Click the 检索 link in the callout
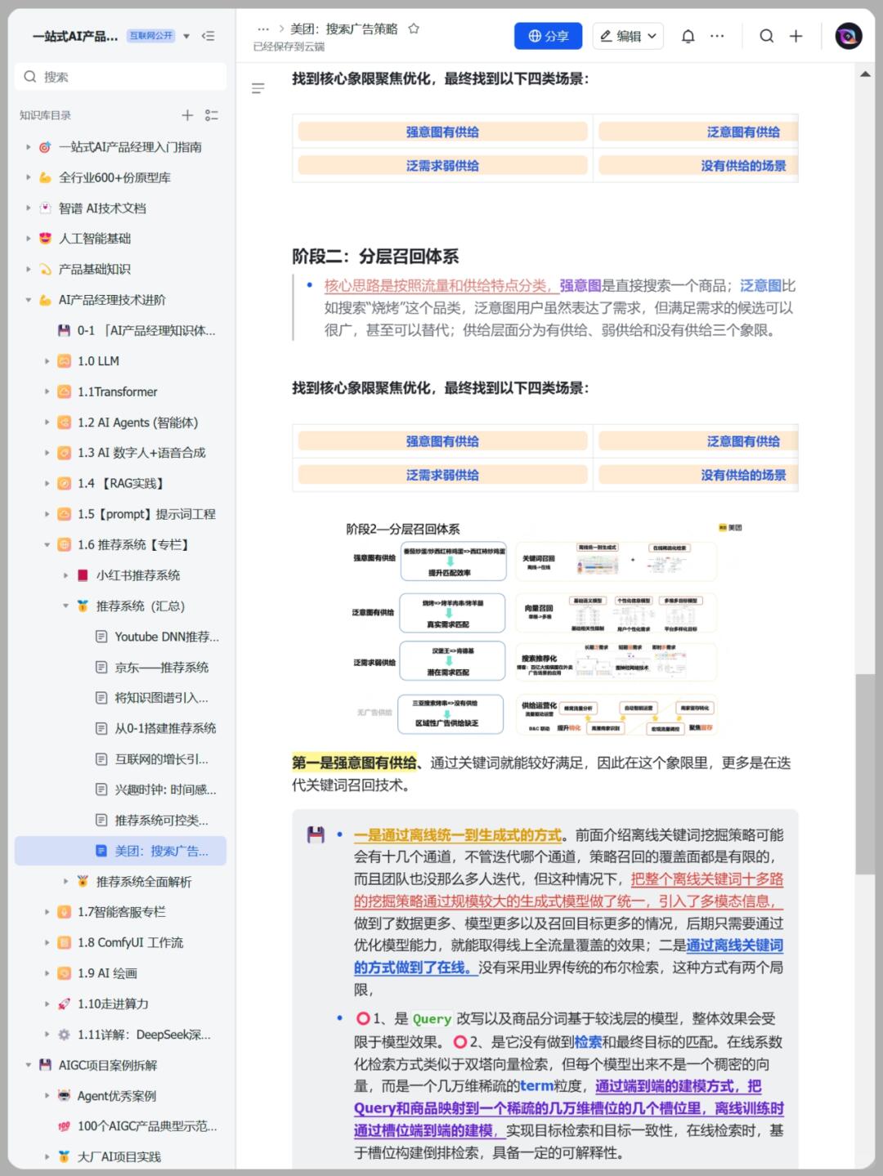The height and width of the screenshot is (1176, 883). pyautogui.click(x=588, y=1042)
